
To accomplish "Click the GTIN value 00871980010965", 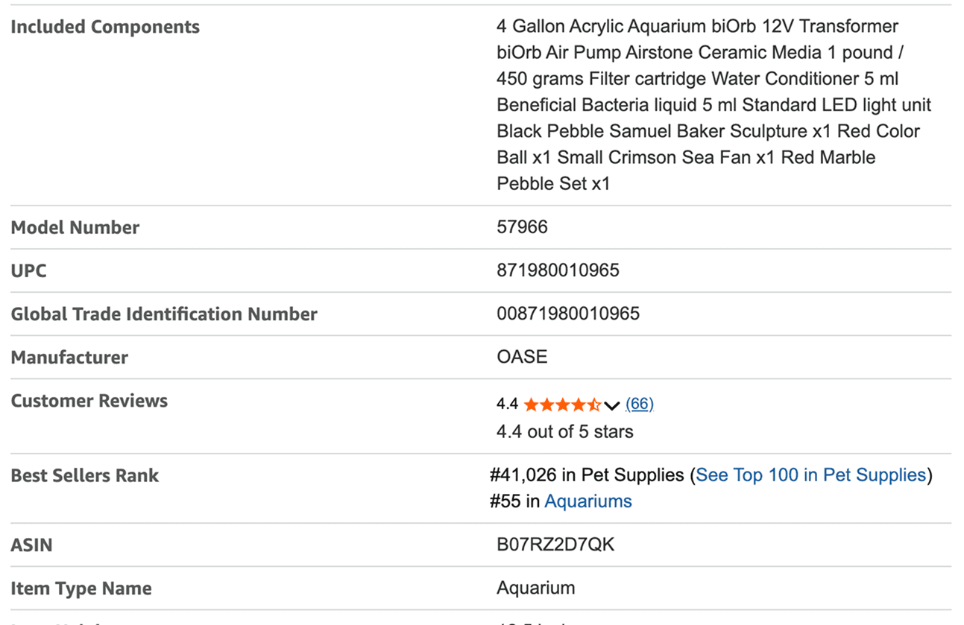I will coord(568,314).
